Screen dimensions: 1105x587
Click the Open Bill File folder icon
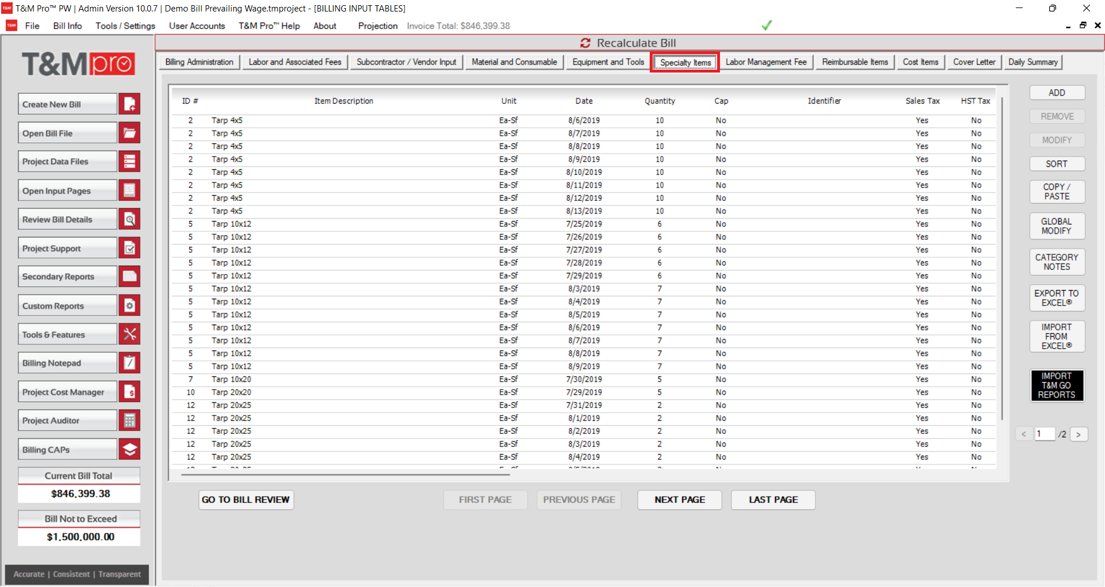129,133
